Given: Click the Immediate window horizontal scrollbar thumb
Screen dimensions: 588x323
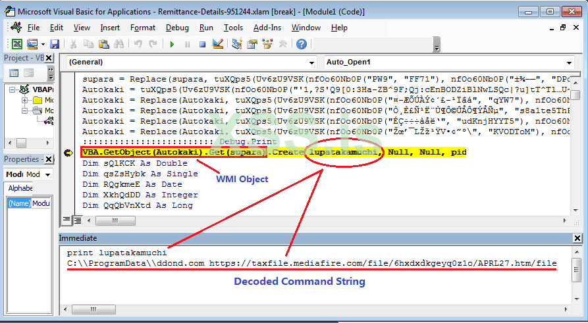Looking at the screenshot, I should (94, 310).
